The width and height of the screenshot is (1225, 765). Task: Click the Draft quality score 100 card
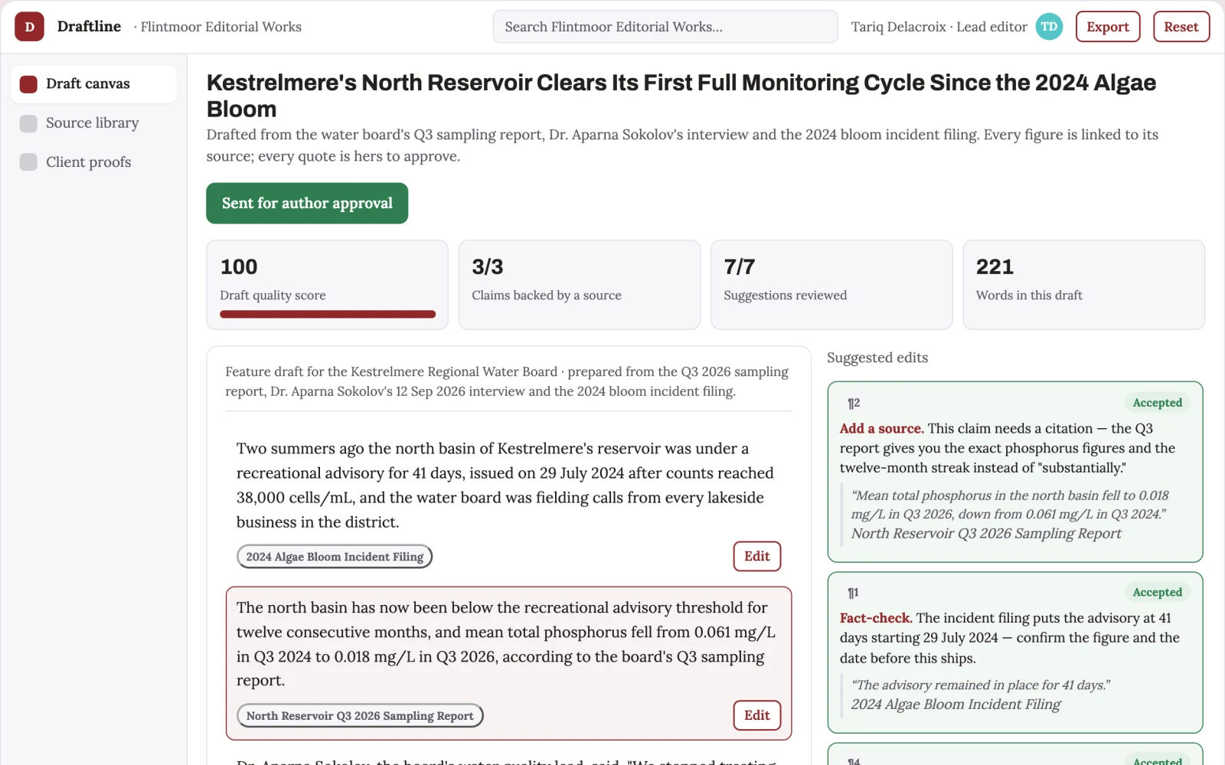327,285
